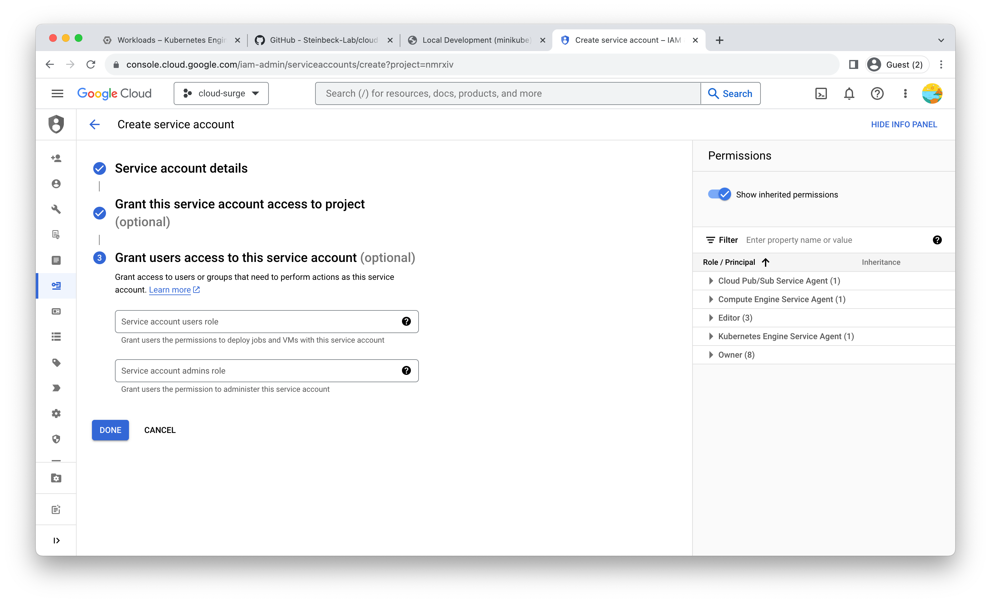Click the DONE button to finish
991x603 pixels.
110,430
